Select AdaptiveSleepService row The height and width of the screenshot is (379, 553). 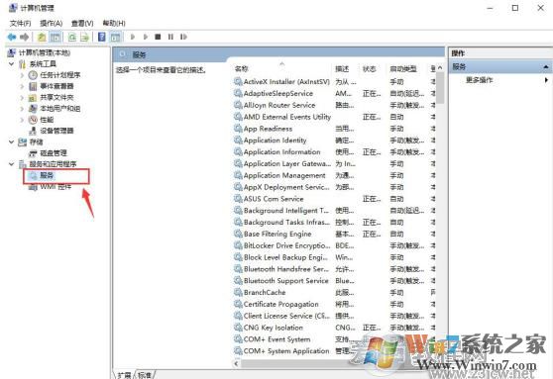[335, 93]
